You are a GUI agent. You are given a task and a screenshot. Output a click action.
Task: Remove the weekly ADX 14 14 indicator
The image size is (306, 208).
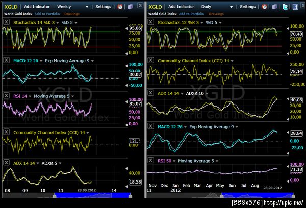pyautogui.click(x=6, y=162)
